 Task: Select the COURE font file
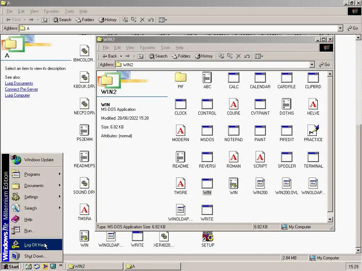(x=234, y=104)
